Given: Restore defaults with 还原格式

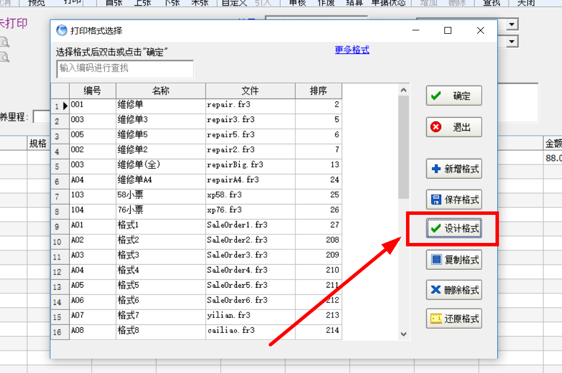Looking at the screenshot, I should [x=454, y=319].
